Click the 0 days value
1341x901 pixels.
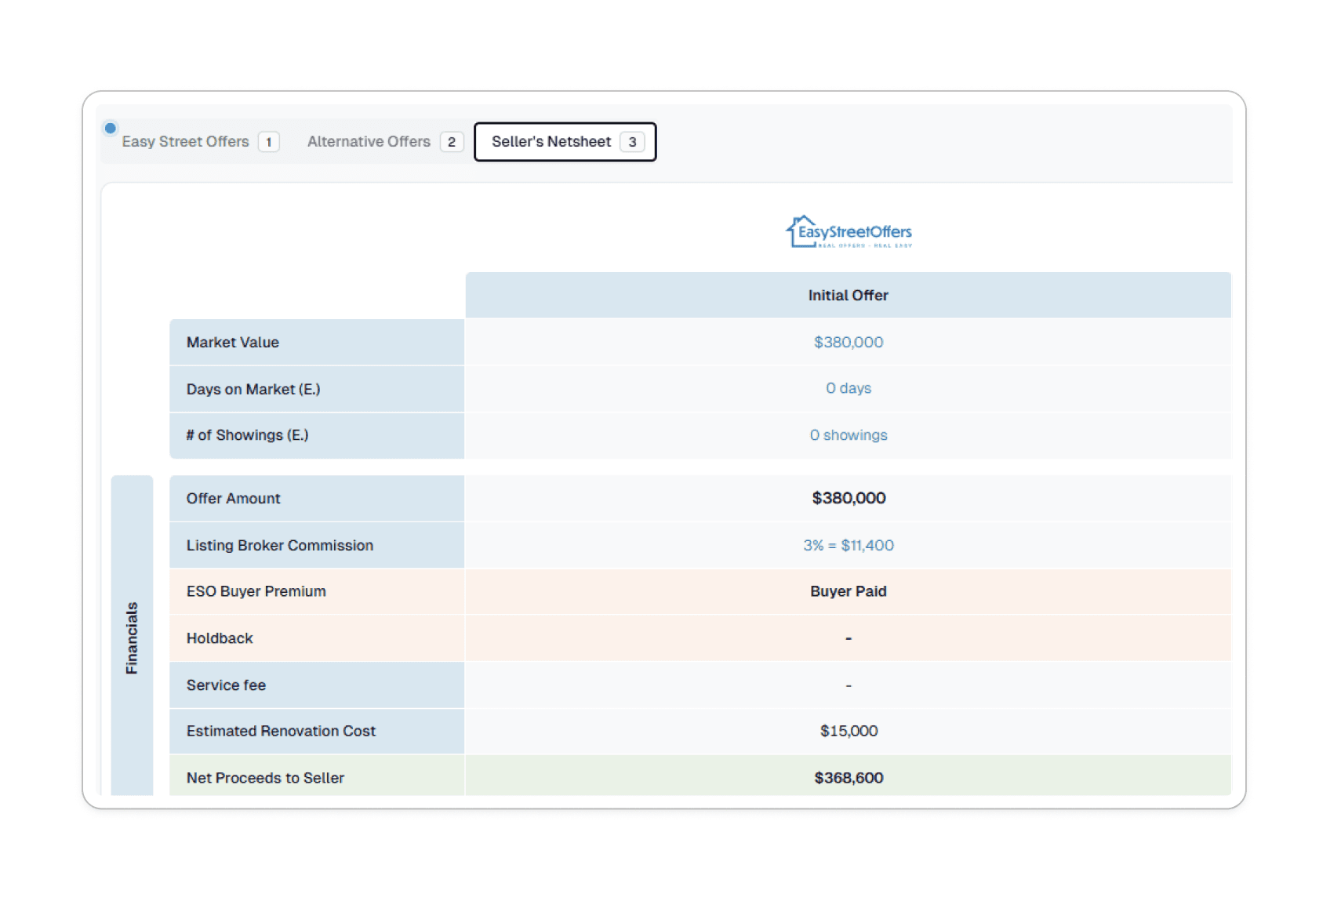point(848,388)
